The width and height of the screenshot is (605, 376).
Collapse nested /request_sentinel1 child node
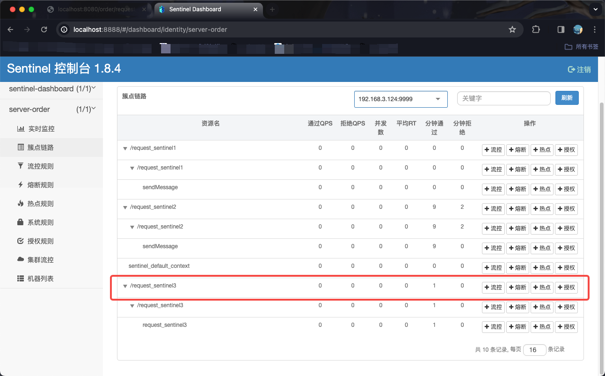pyautogui.click(x=132, y=168)
